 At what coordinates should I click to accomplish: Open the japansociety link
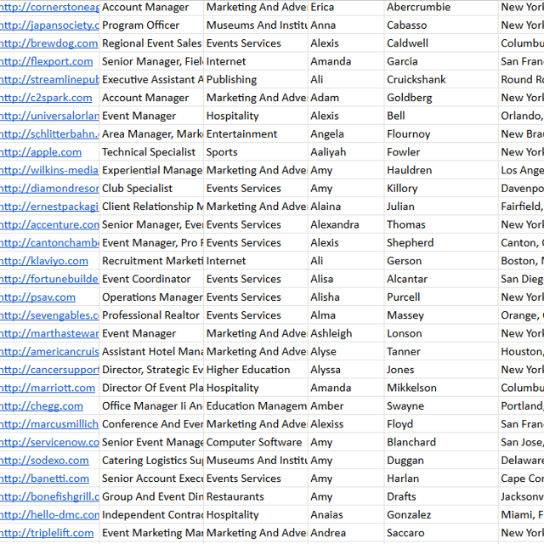pyautogui.click(x=49, y=25)
